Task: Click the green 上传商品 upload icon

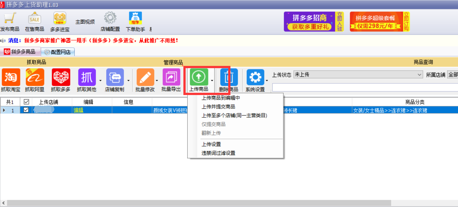Action: tap(199, 77)
